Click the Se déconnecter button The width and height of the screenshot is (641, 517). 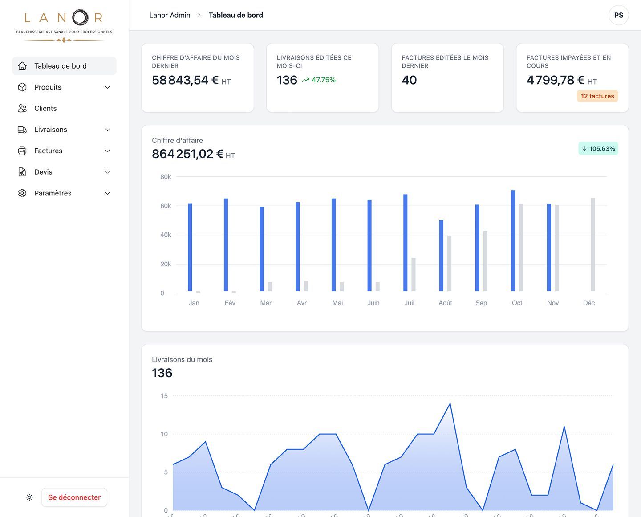[74, 497]
